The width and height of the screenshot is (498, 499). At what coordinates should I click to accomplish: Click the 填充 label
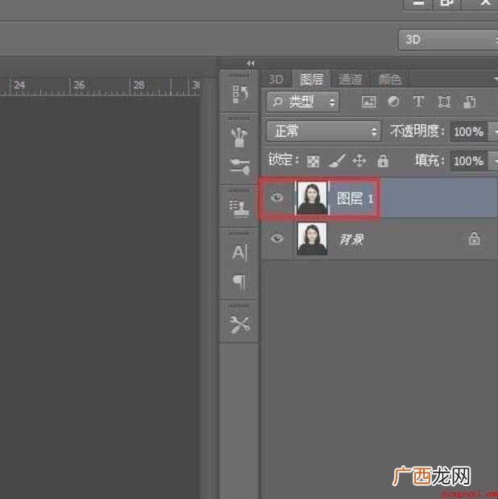[430, 160]
